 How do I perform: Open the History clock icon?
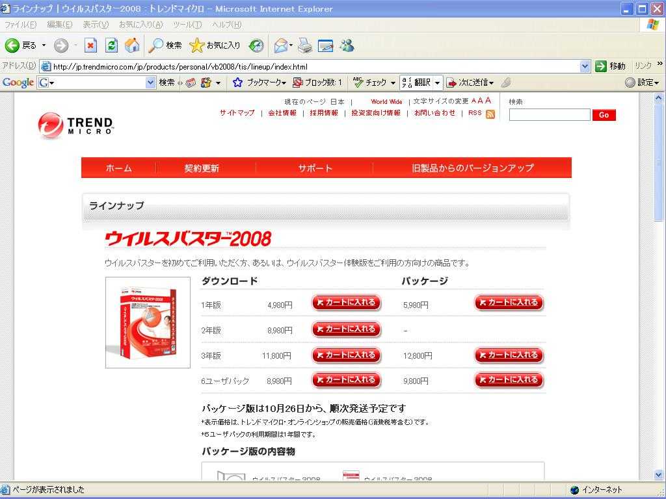(x=256, y=46)
